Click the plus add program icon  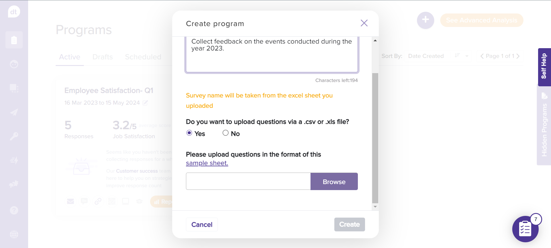click(x=425, y=20)
